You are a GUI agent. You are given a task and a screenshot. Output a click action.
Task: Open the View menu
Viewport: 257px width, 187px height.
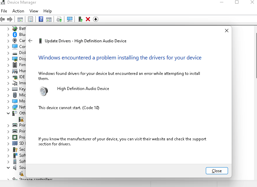(x=34, y=11)
